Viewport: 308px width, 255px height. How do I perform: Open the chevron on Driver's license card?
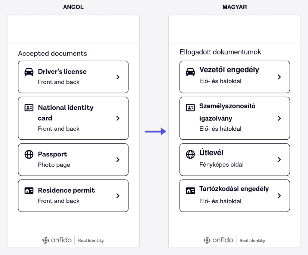[x=118, y=77]
